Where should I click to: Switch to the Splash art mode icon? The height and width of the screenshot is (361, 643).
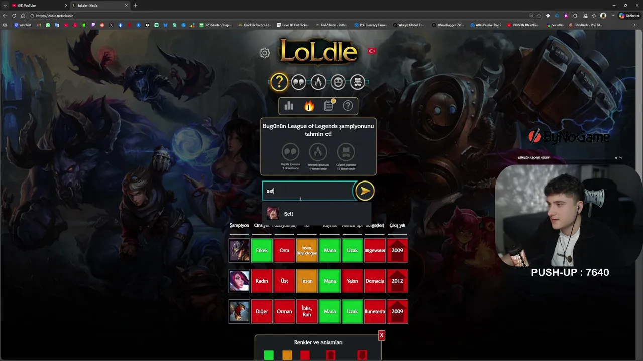357,82
